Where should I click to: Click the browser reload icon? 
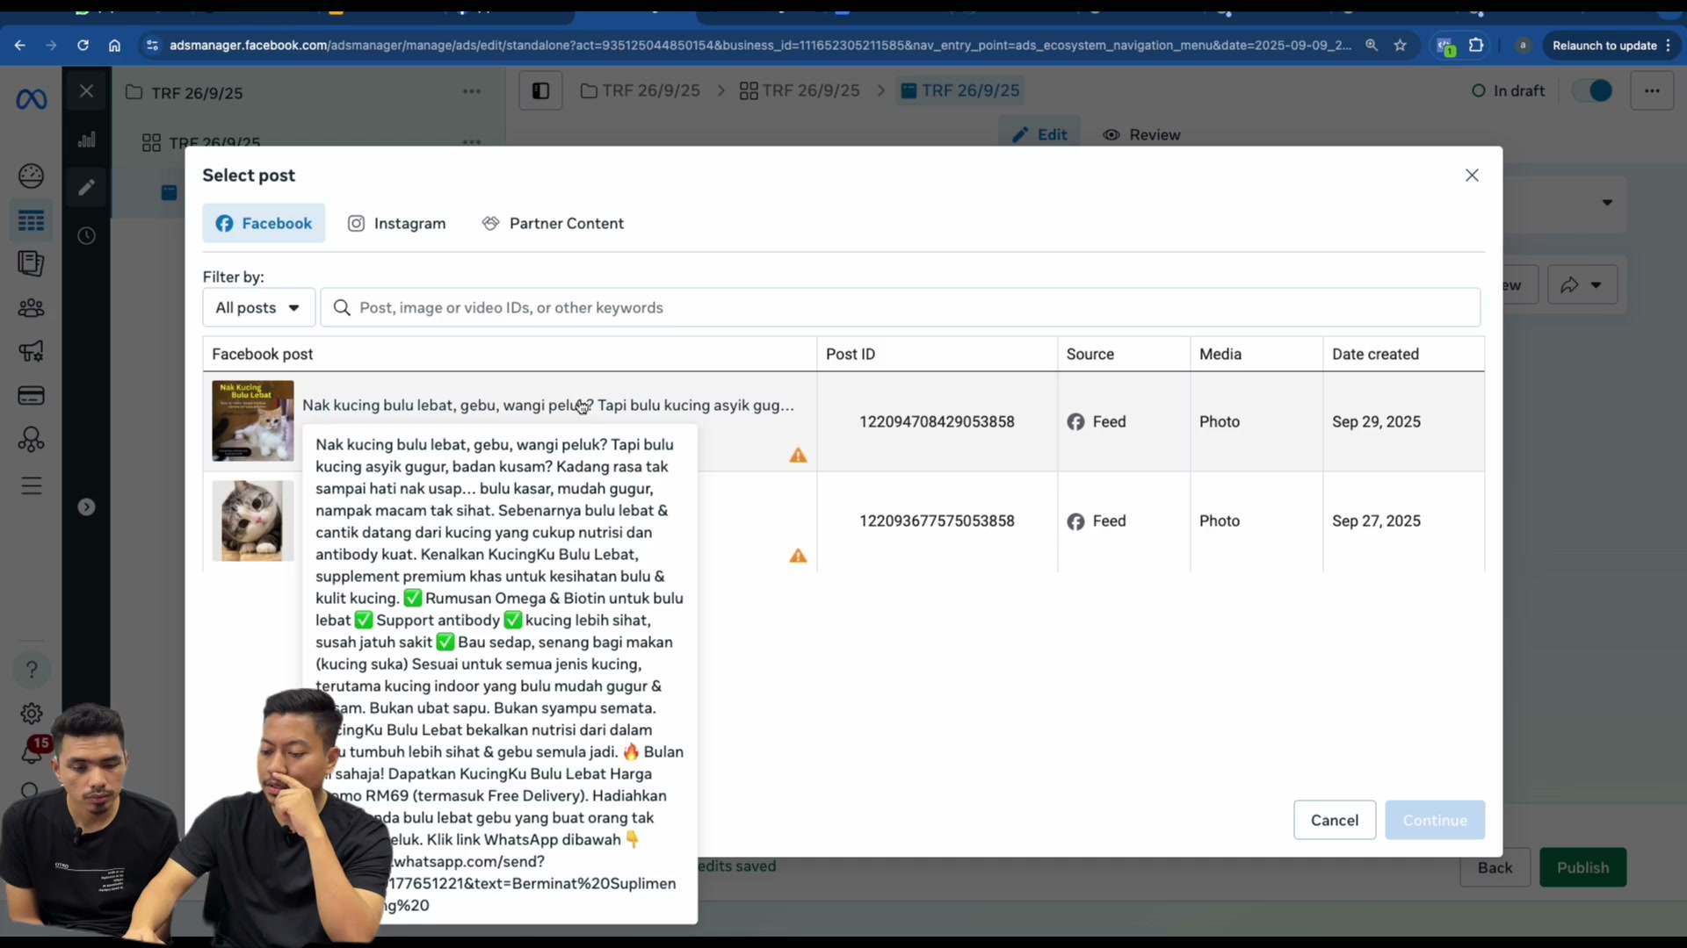point(83,46)
